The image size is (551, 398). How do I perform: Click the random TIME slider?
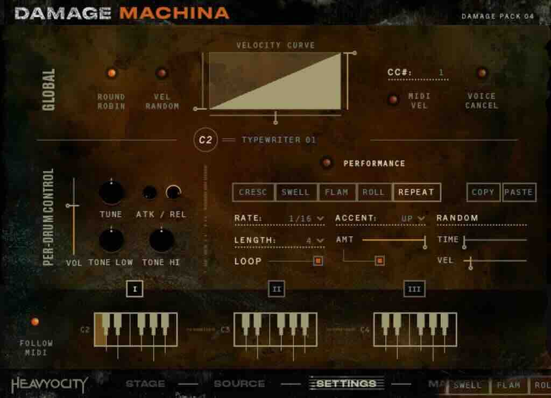click(496, 240)
